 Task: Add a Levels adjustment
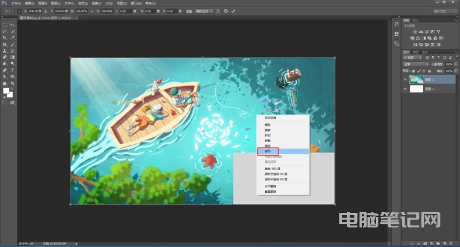pyautogui.click(x=421, y=32)
